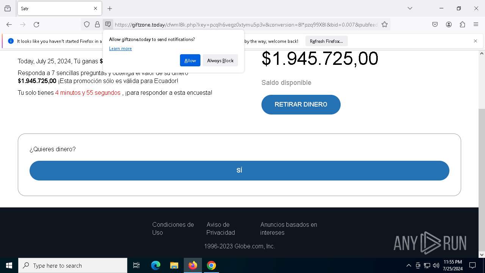Click RETIRAR DINERO button

301,105
